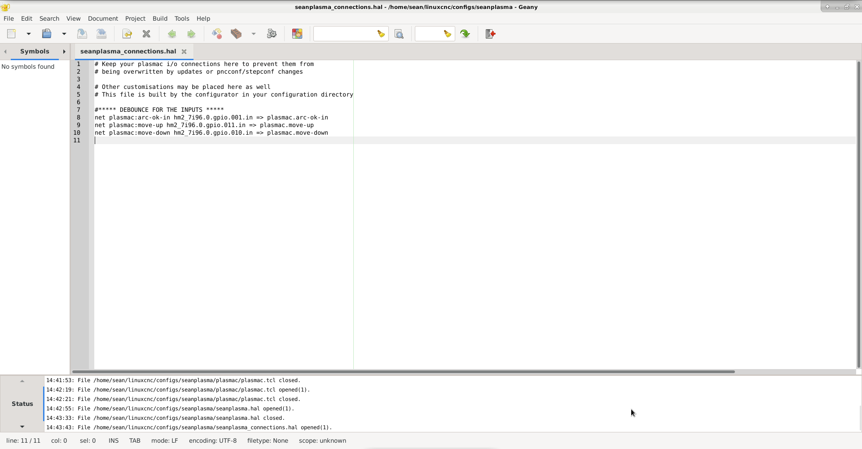Click 'No symbols found' text in sidebar

click(x=28, y=66)
